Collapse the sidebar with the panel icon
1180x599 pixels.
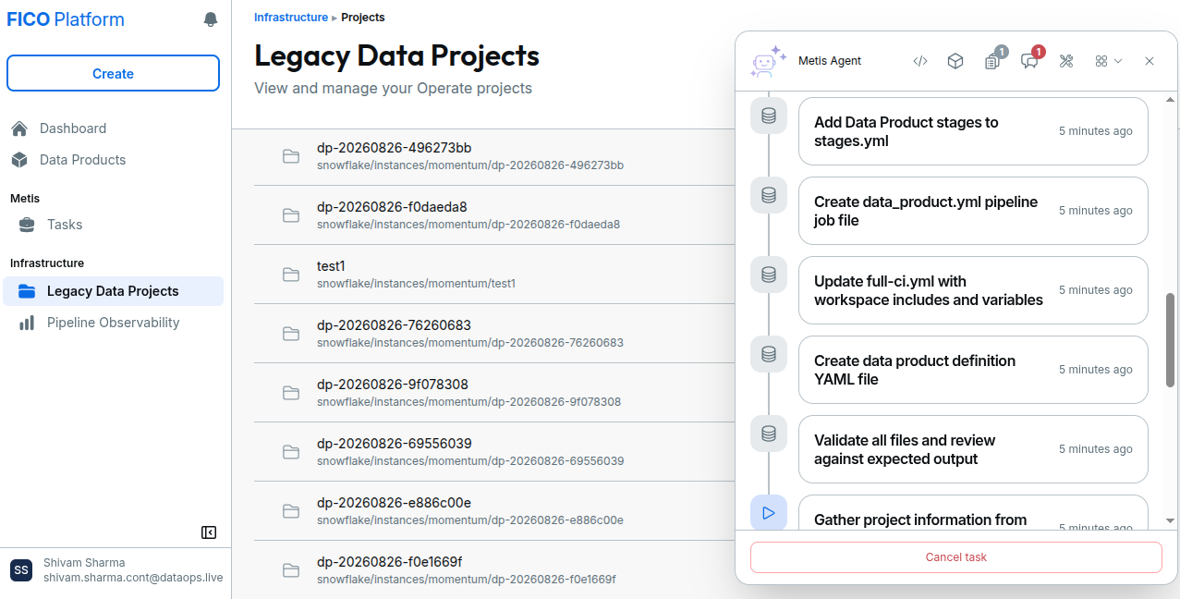209,532
